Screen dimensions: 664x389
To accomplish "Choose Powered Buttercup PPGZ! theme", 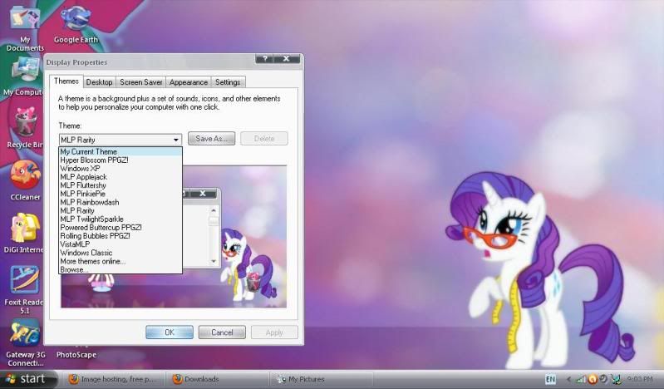I will (121, 228).
